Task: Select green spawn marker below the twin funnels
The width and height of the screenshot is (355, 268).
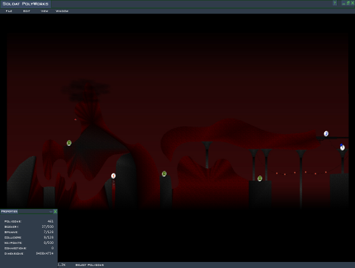Action: 260,178
